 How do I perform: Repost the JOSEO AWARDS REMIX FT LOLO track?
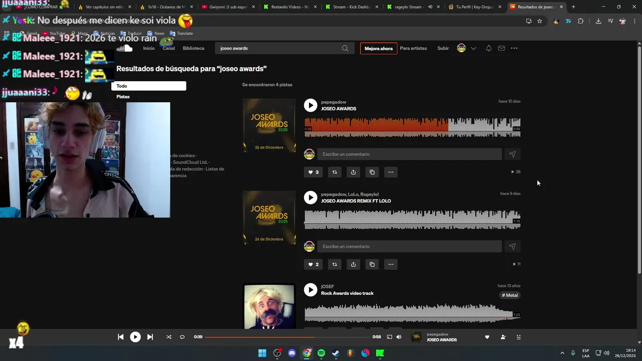(x=335, y=264)
